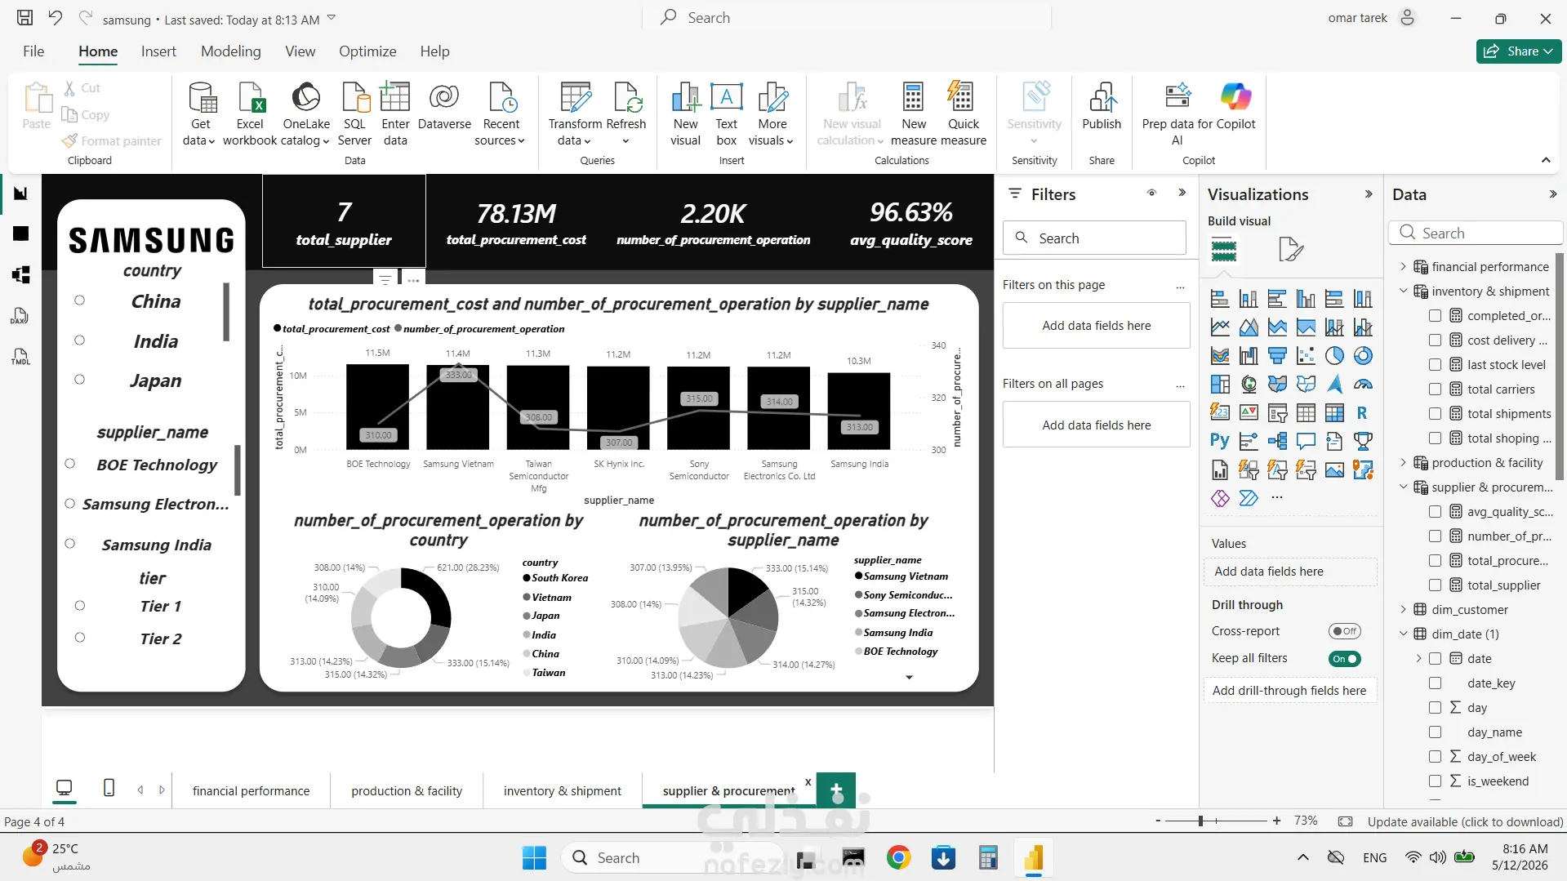The width and height of the screenshot is (1567, 881).
Task: Add a new report page
Action: pos(836,790)
